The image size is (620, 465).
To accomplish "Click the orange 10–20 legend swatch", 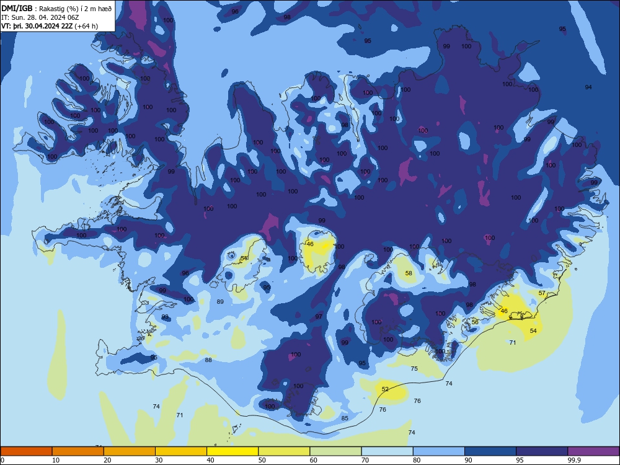I will pos(78,451).
